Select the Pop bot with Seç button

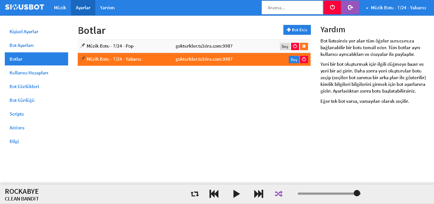285,47
